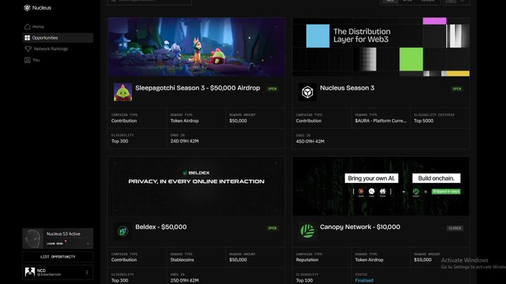Click the 25D 09H 42M countdown on Beldex
The width and height of the screenshot is (506, 284).
pos(184,280)
